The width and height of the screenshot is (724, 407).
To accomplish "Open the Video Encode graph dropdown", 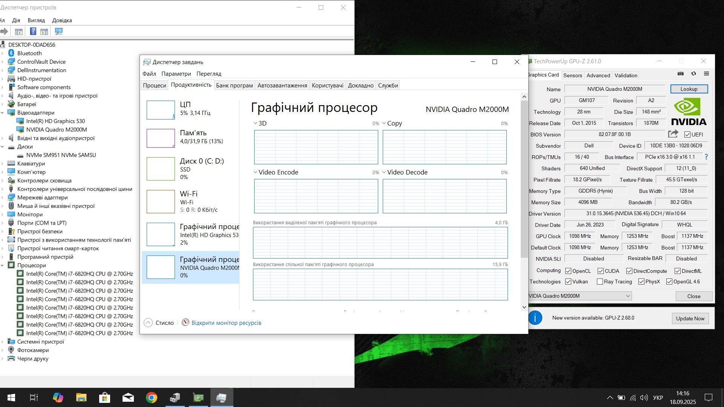I will 255,172.
